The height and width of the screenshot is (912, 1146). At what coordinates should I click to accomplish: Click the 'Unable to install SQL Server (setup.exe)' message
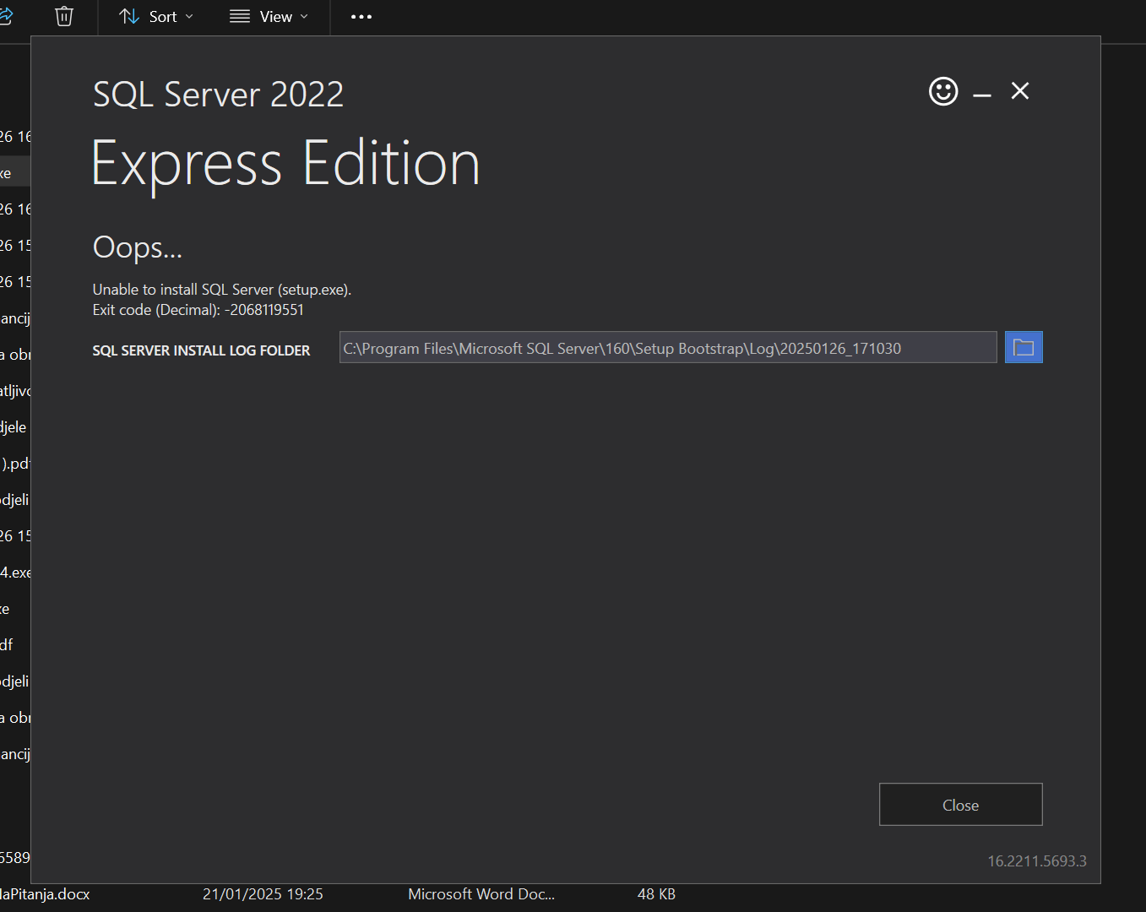tap(222, 290)
